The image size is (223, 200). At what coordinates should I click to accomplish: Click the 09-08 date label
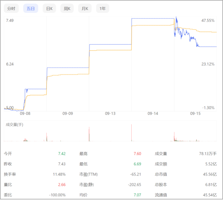[x=25, y=113]
